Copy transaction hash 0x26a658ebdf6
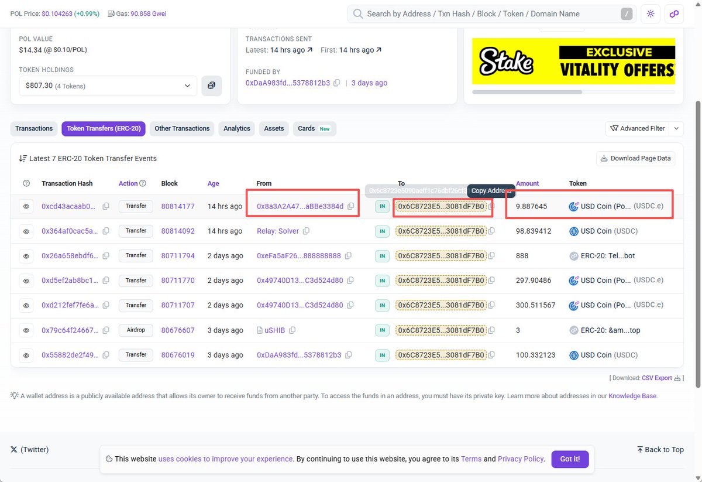 (x=106, y=256)
